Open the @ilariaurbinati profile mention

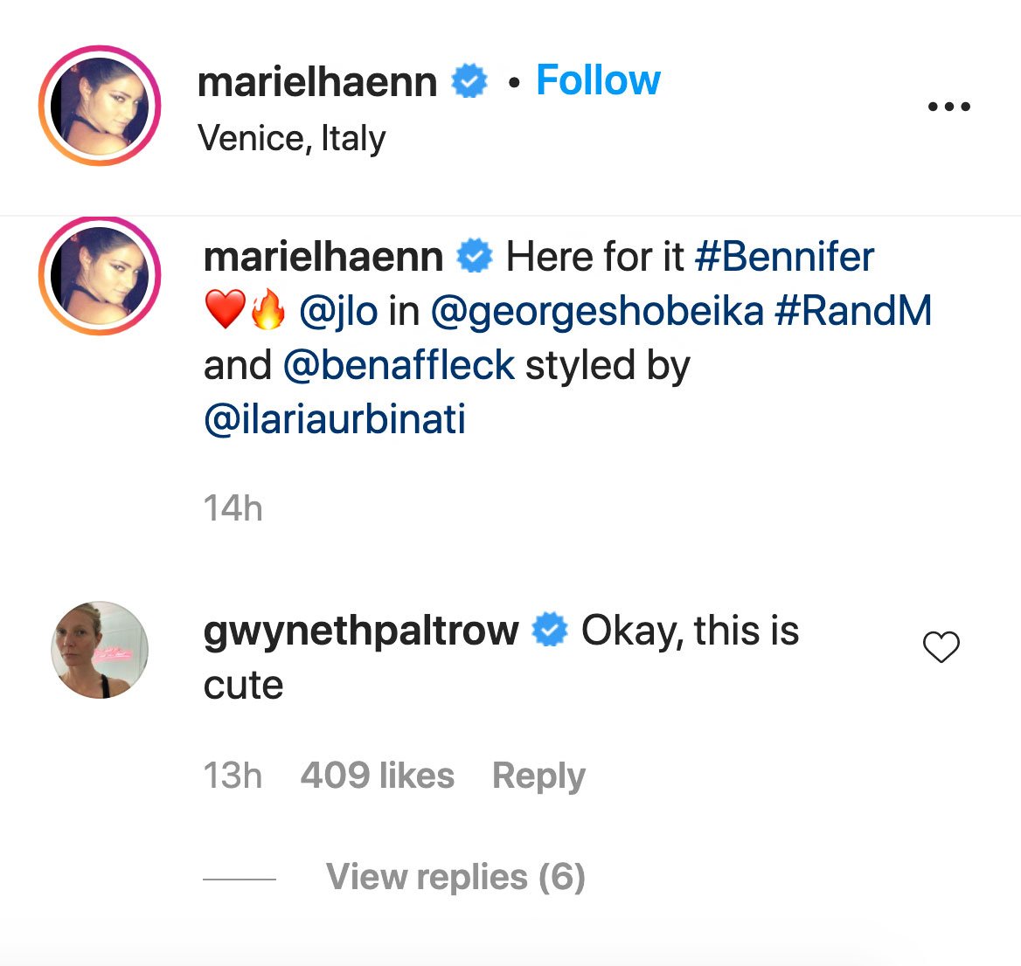tap(334, 419)
